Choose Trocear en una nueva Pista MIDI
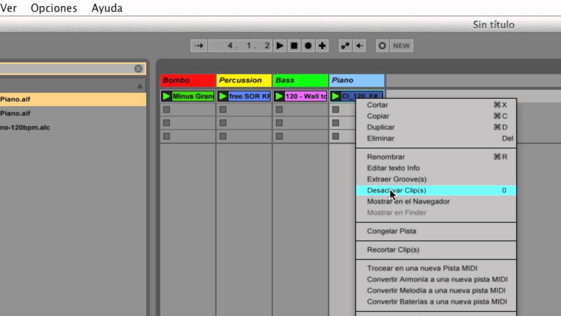The height and width of the screenshot is (316, 561). point(436,268)
